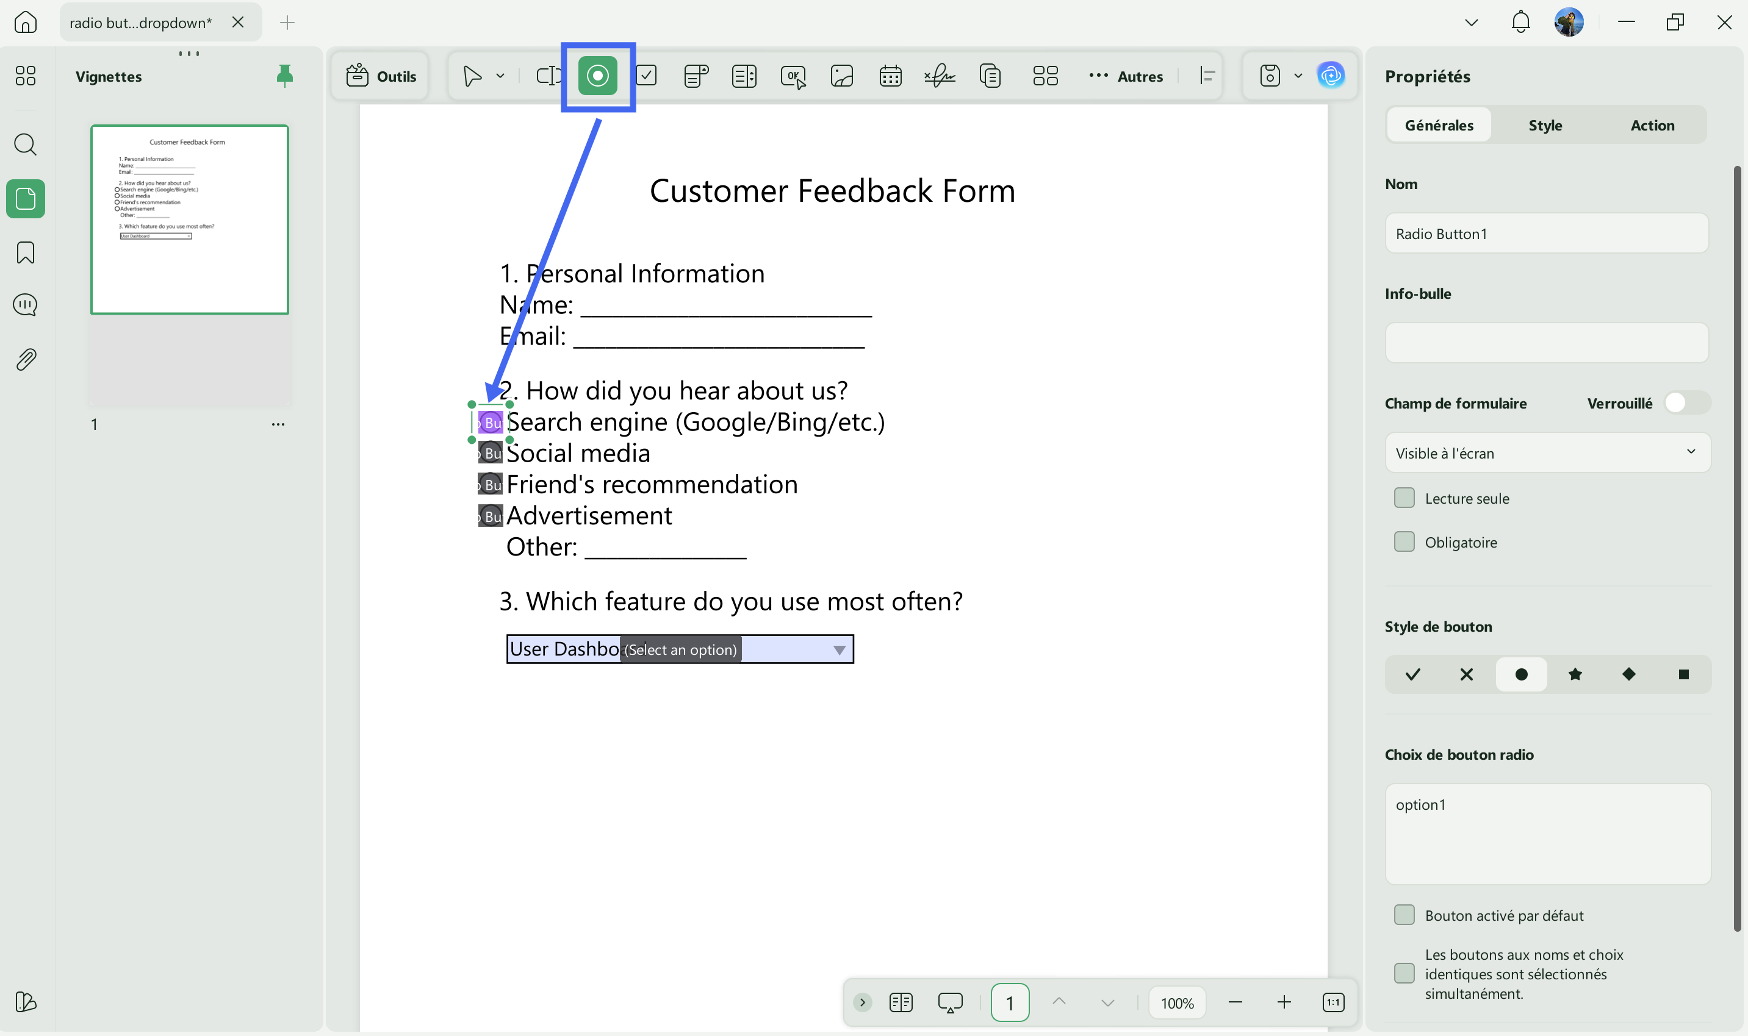Zoom out with the minus button
The width and height of the screenshot is (1748, 1036).
(1235, 1002)
